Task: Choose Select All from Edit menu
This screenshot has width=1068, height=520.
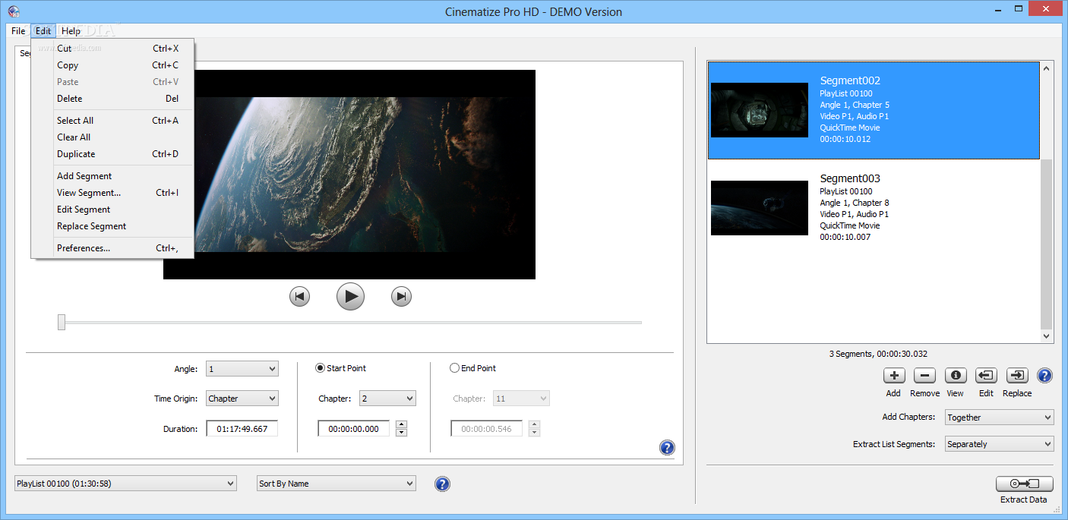Action: [112, 121]
